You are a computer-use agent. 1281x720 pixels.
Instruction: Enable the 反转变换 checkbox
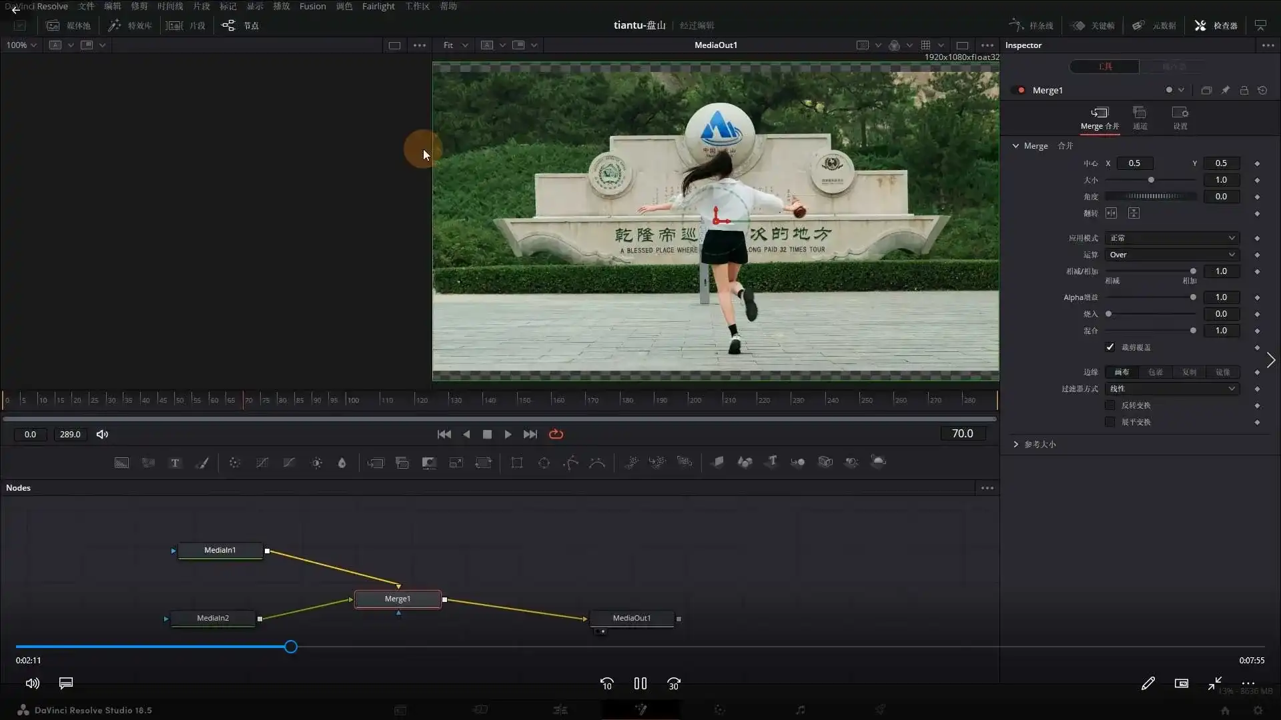pos(1110,405)
